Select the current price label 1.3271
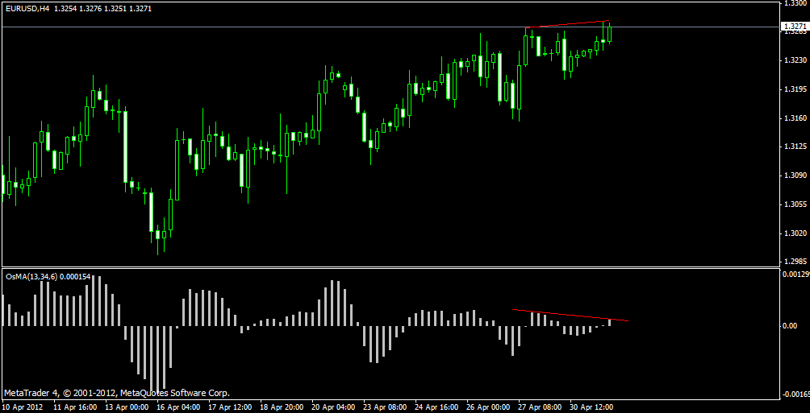Viewport: 810px width, 413px height. click(x=794, y=27)
